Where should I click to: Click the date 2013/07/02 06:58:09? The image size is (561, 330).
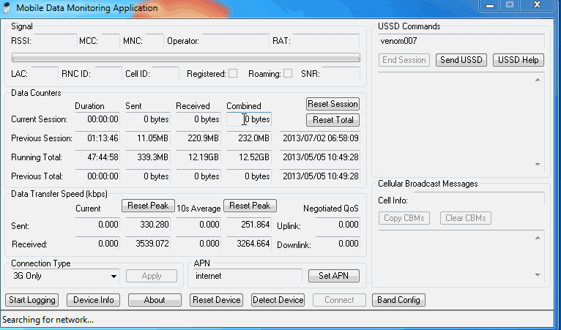click(319, 138)
